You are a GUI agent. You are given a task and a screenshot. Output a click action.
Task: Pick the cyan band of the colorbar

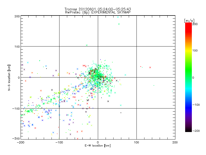coord(188,89)
